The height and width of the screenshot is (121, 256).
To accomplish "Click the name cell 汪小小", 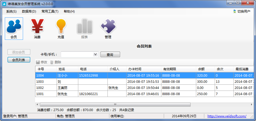I will (x=67, y=76).
